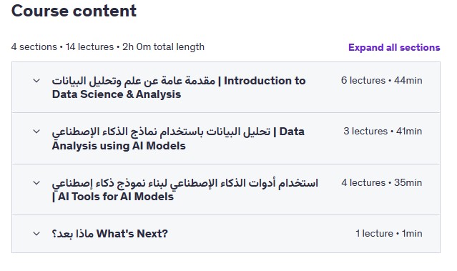This screenshot has width=457, height=271.
Task: Expand the 'Introduction to' section title
Action: 265,80
